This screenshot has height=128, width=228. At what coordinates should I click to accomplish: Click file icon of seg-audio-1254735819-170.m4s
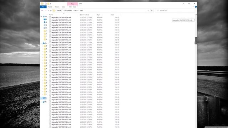50,42
